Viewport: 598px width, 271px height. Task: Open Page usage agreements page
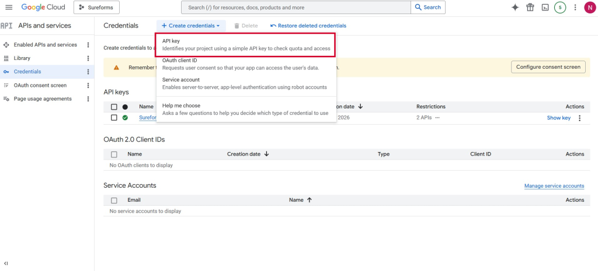43,98
